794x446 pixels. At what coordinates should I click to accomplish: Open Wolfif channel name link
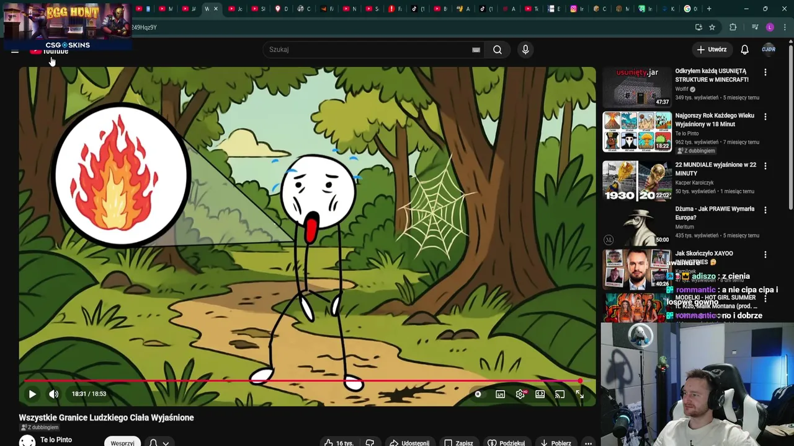tap(682, 89)
